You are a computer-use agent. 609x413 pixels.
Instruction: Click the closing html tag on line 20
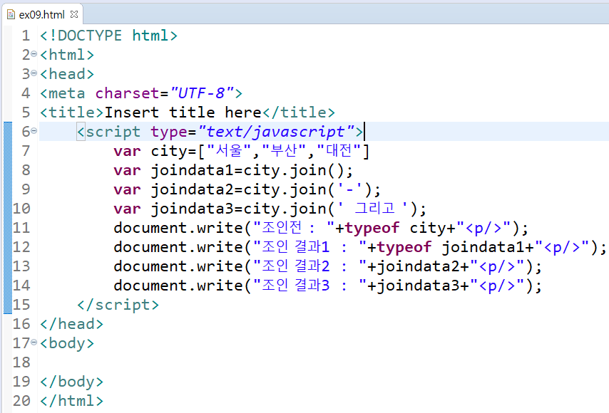tap(71, 401)
